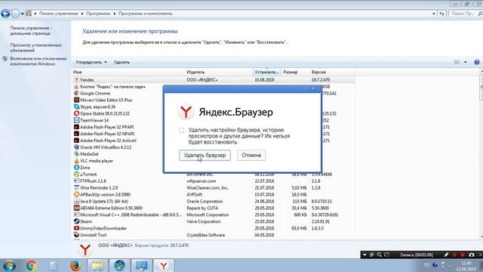The height and width of the screenshot is (272, 483).
Task: Select the Opera Stable icon in list
Action: tap(76, 113)
